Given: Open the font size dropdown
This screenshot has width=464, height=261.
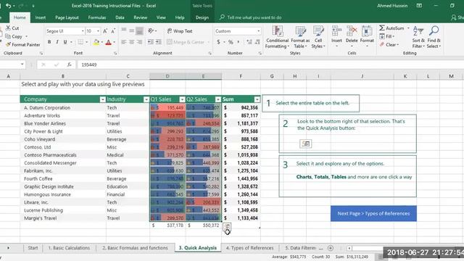Looking at the screenshot, I should (98, 31).
